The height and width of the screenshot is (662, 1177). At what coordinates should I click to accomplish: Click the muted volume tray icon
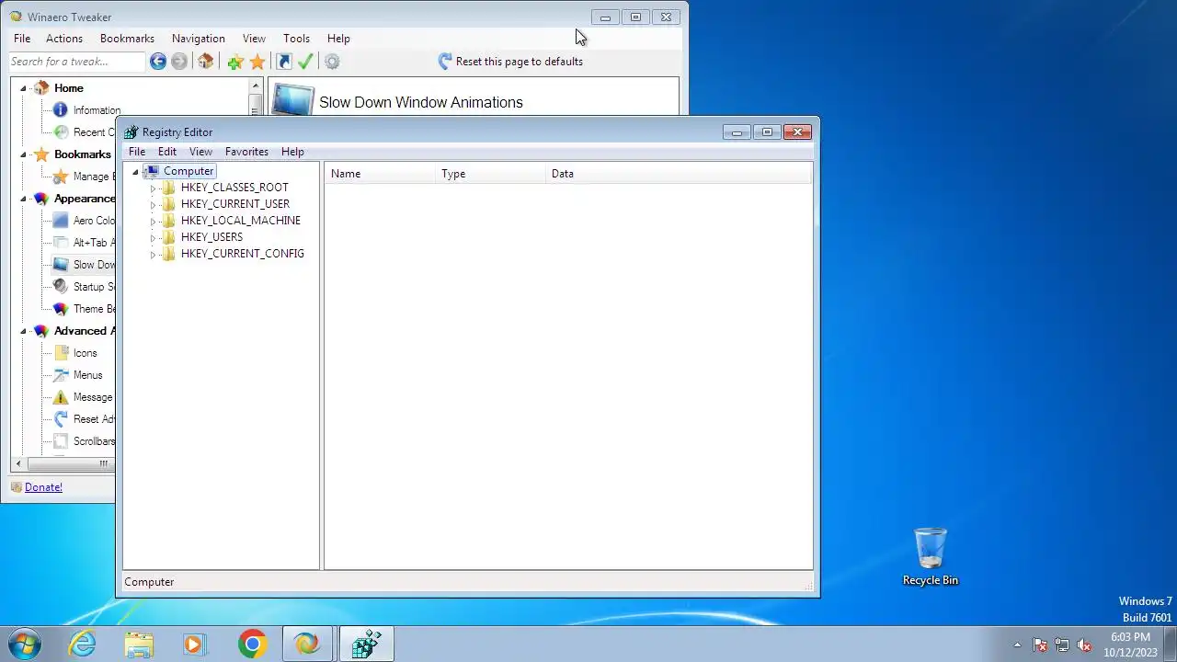point(1084,645)
